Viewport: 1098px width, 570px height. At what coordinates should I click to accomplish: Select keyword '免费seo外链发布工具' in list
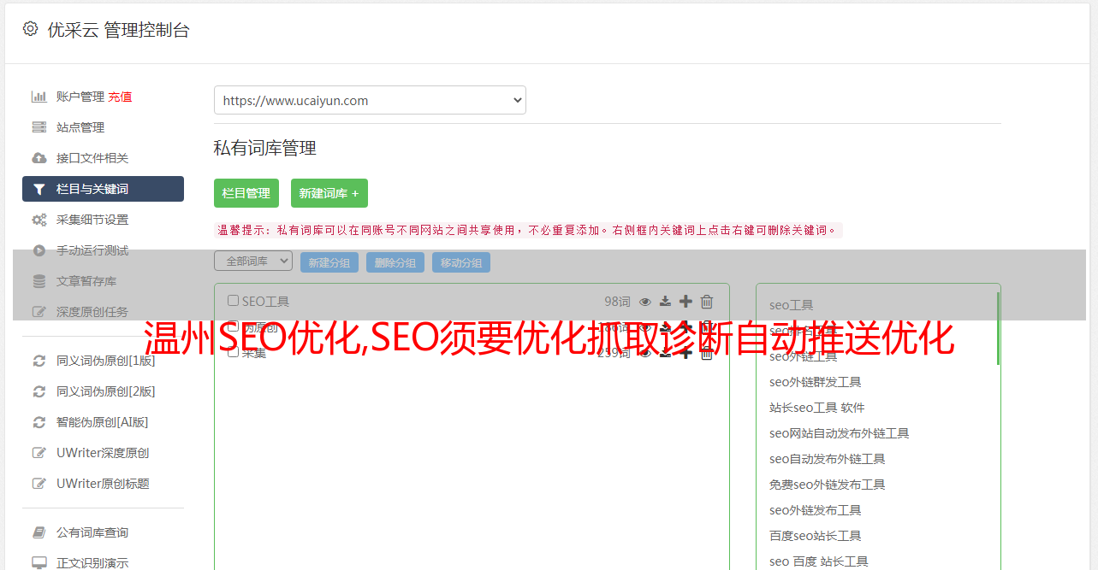[827, 485]
